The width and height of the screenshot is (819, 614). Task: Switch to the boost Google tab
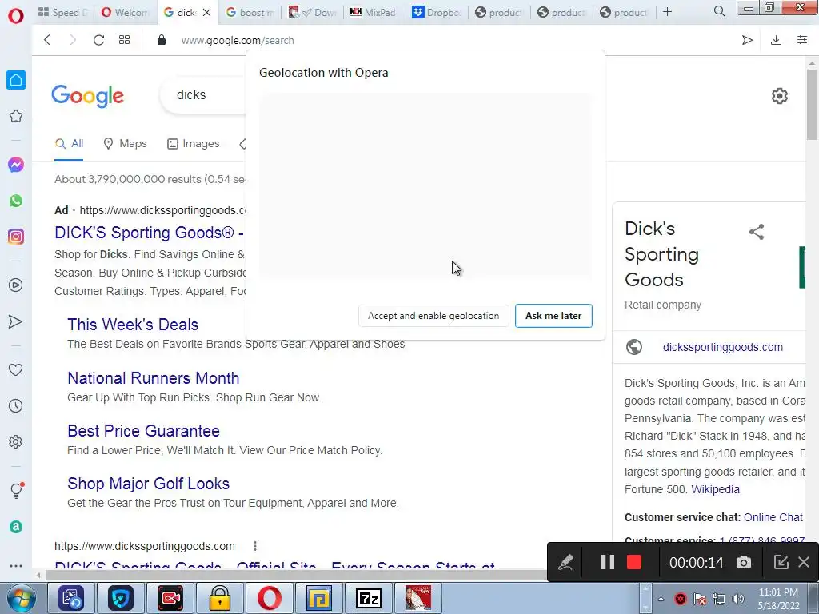250,12
